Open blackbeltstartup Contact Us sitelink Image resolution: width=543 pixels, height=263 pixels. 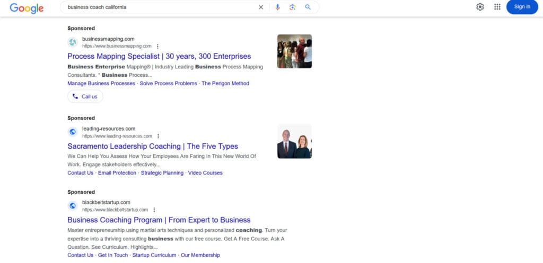[81, 255]
